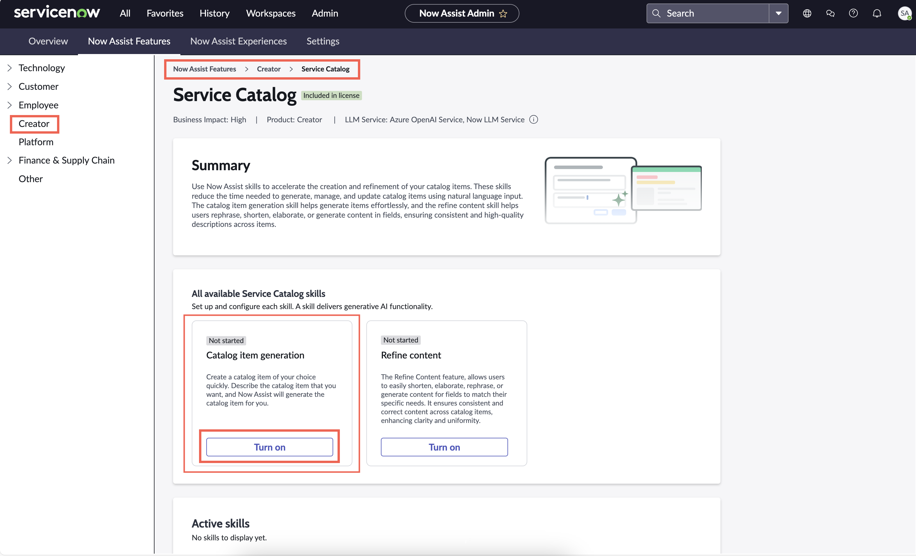Turn on Refine content skill
Screen dimensions: 916x556
pyautogui.click(x=444, y=447)
